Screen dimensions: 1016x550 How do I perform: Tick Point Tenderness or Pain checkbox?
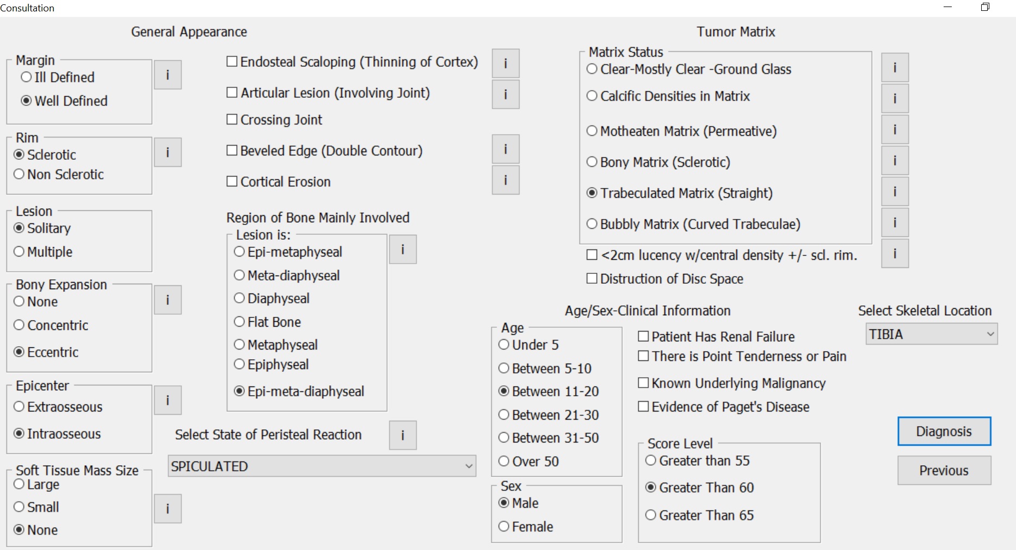pos(742,356)
